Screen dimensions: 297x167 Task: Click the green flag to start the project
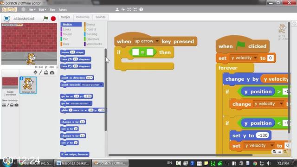[45, 19]
